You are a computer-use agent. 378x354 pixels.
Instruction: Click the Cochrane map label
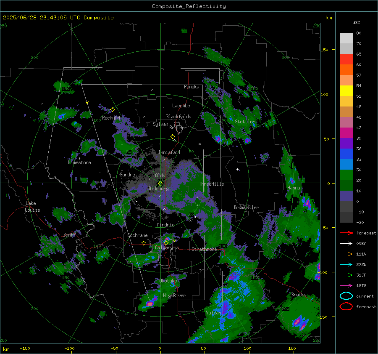tap(137, 235)
